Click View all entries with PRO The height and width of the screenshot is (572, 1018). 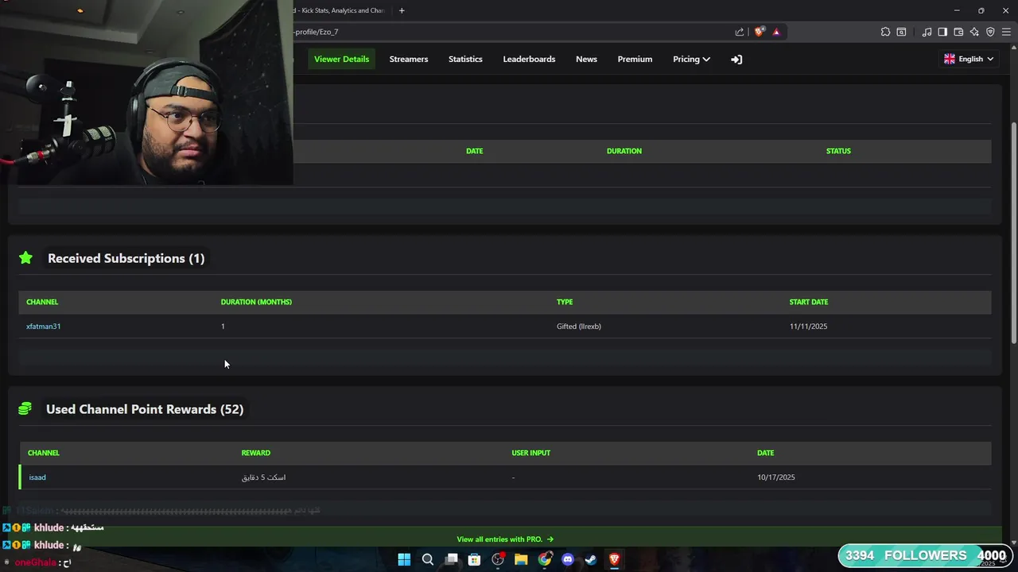[x=505, y=539]
